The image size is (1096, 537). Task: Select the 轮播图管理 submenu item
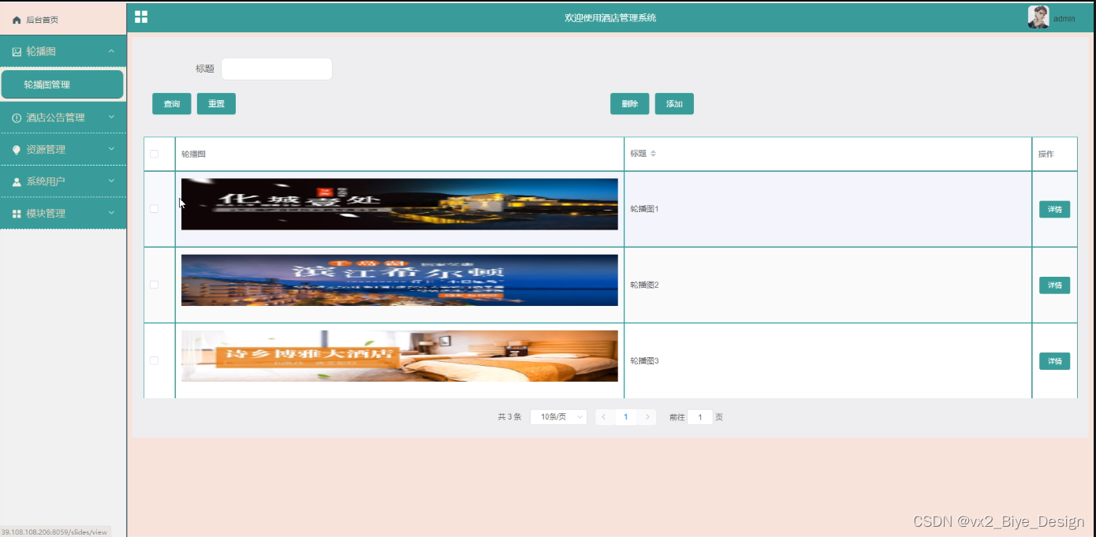tap(62, 84)
